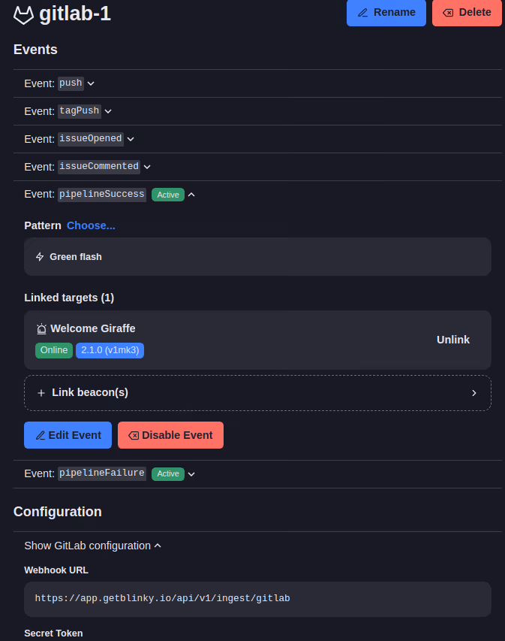
Task: Click the Online status badge for Welcome Giraffe
Action: coord(53,349)
